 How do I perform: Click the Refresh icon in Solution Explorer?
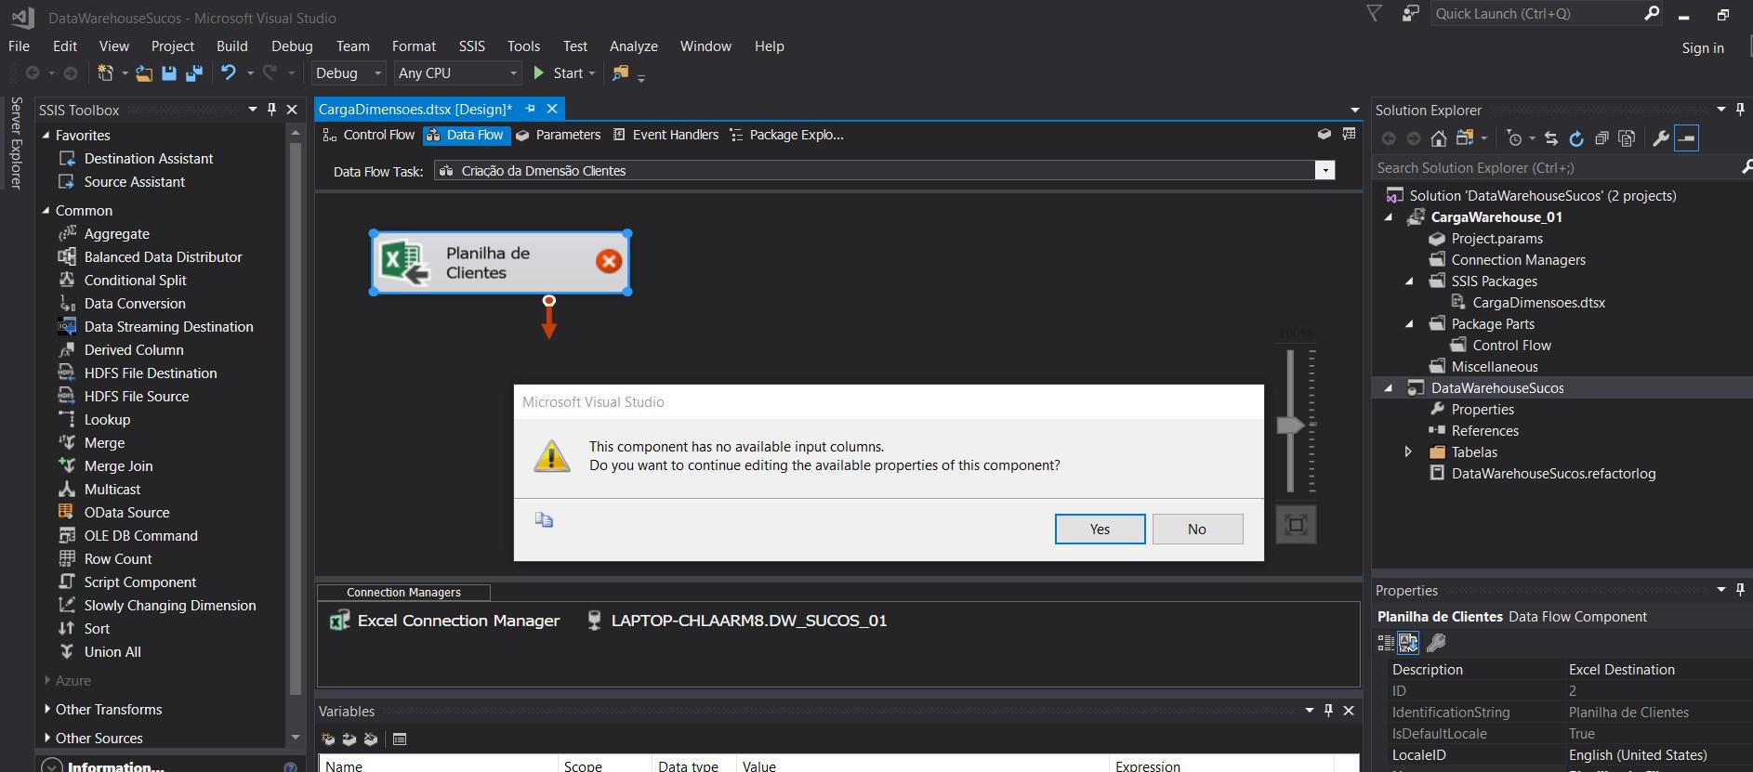[1575, 138]
